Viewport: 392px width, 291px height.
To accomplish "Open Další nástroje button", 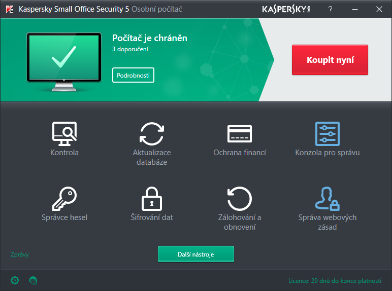I will 196,254.
